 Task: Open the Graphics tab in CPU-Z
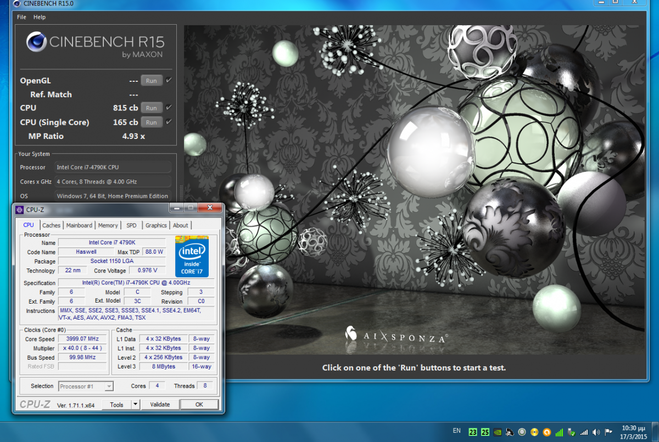tap(156, 226)
